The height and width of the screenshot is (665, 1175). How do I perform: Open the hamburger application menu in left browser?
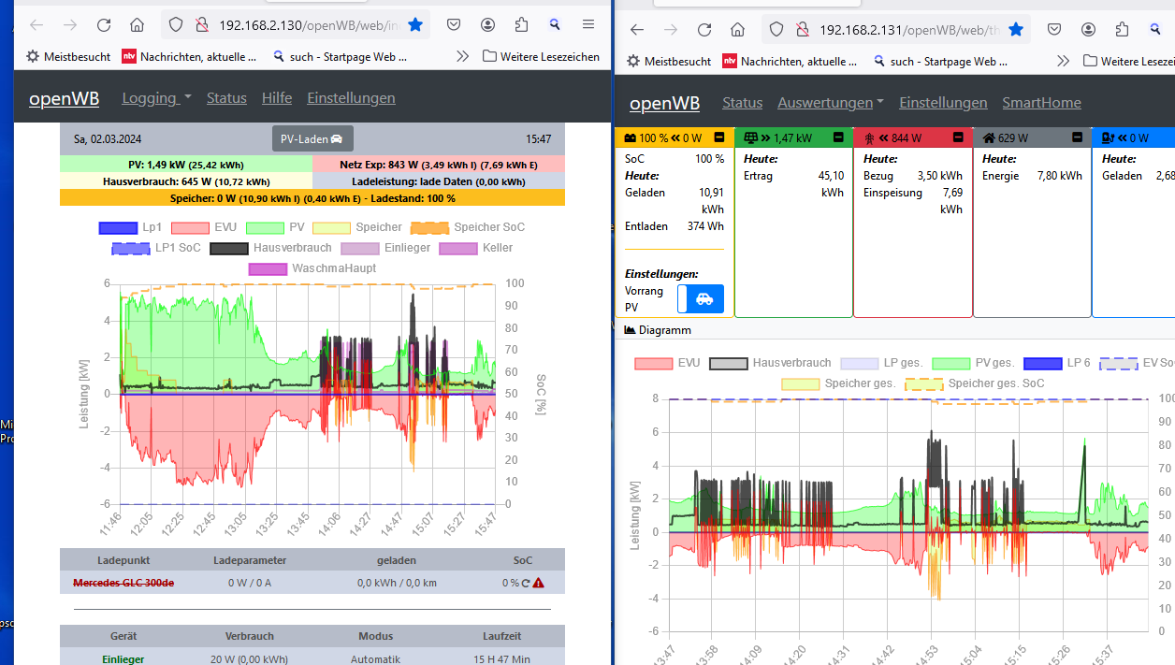pyautogui.click(x=588, y=25)
